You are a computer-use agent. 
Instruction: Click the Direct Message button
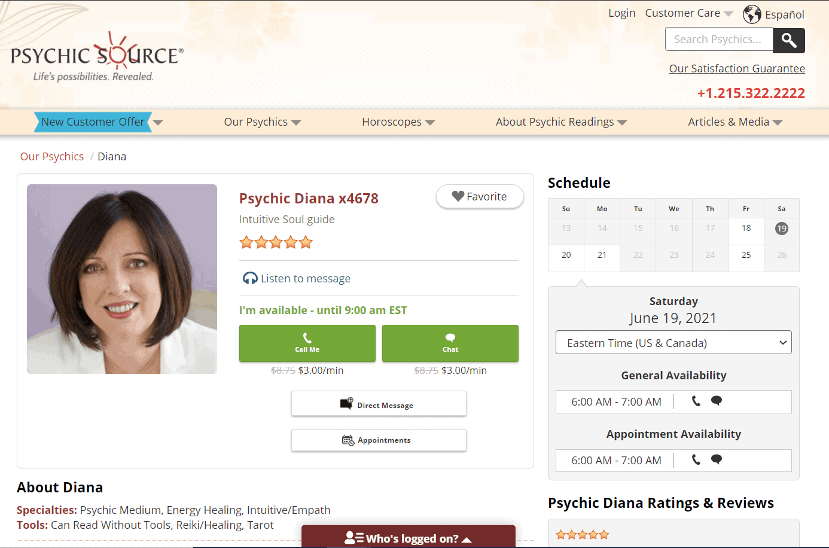pos(379,404)
